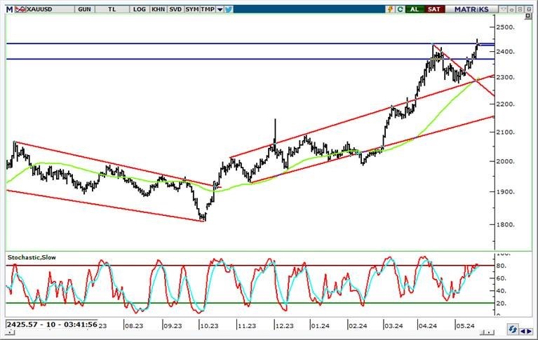Viewport: 538px width, 340px height.
Task: Click the blue sync icon at bottom right
Action: point(513,329)
